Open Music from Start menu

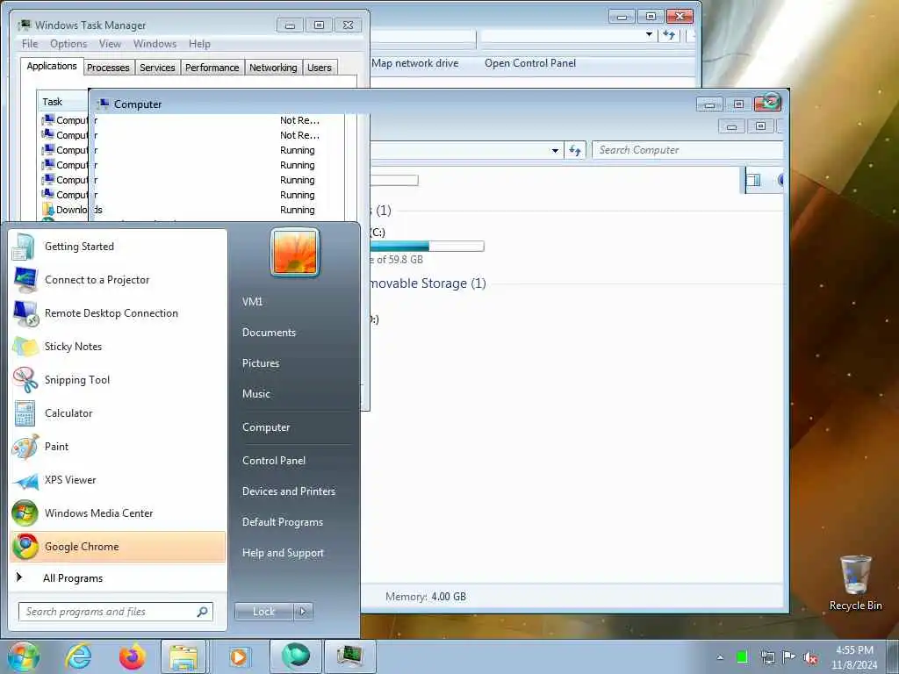click(256, 394)
